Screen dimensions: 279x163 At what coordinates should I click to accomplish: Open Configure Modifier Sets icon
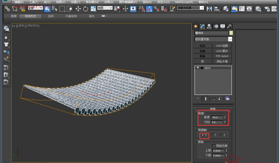click(x=227, y=98)
